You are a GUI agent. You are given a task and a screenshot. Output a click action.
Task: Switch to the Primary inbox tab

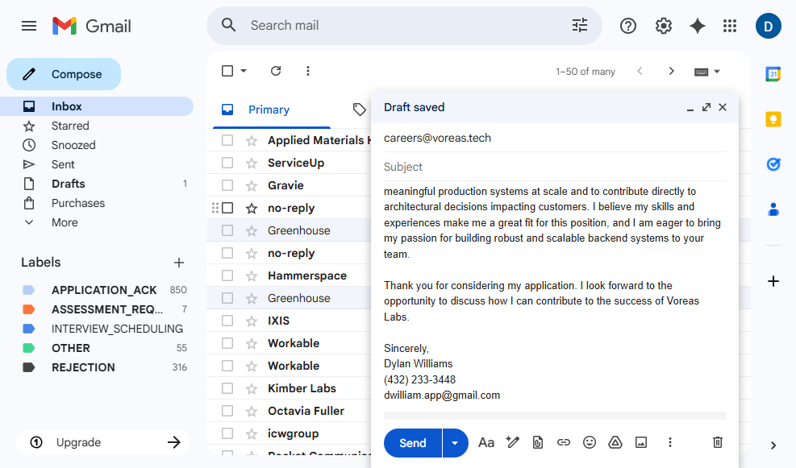click(x=269, y=110)
